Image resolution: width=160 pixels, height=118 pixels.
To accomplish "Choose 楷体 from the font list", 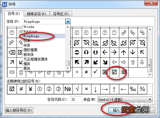I will (44, 64).
